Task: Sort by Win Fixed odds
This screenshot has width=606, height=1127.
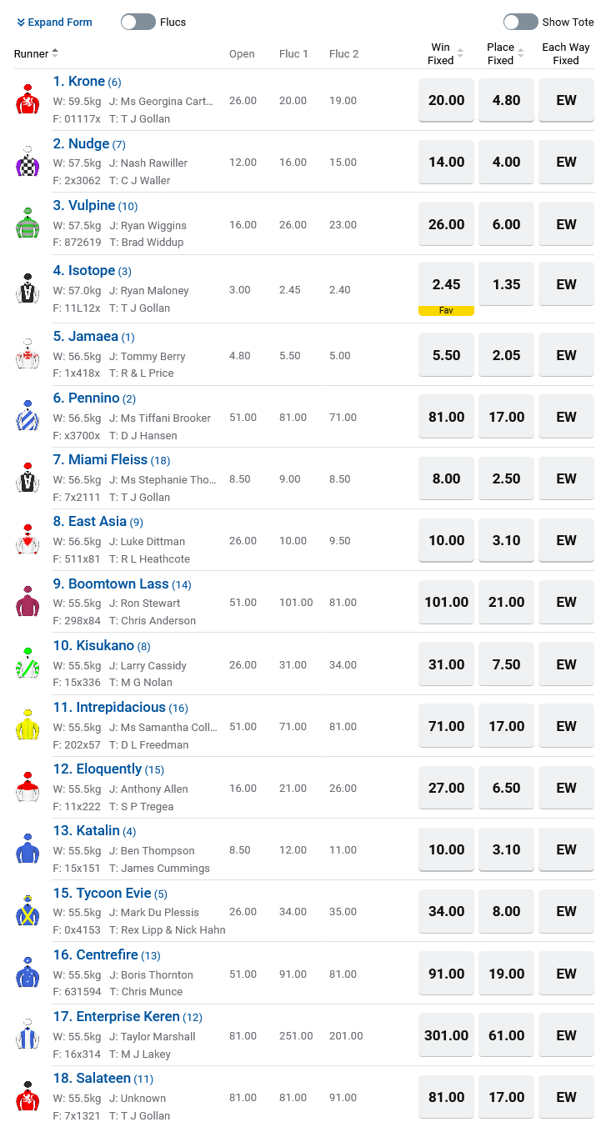Action: (446, 54)
